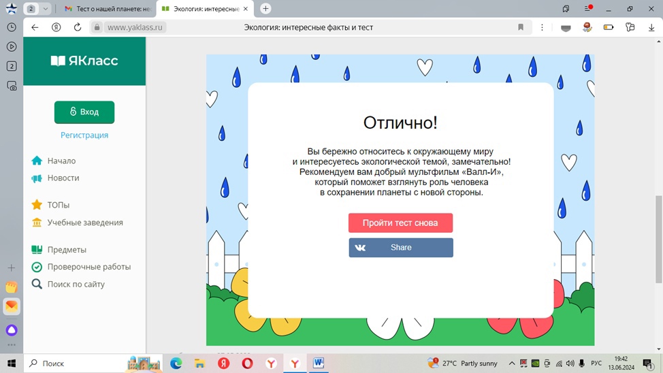Launch Alice purple assistant icon in sidebar
The image size is (663, 373).
click(12, 330)
